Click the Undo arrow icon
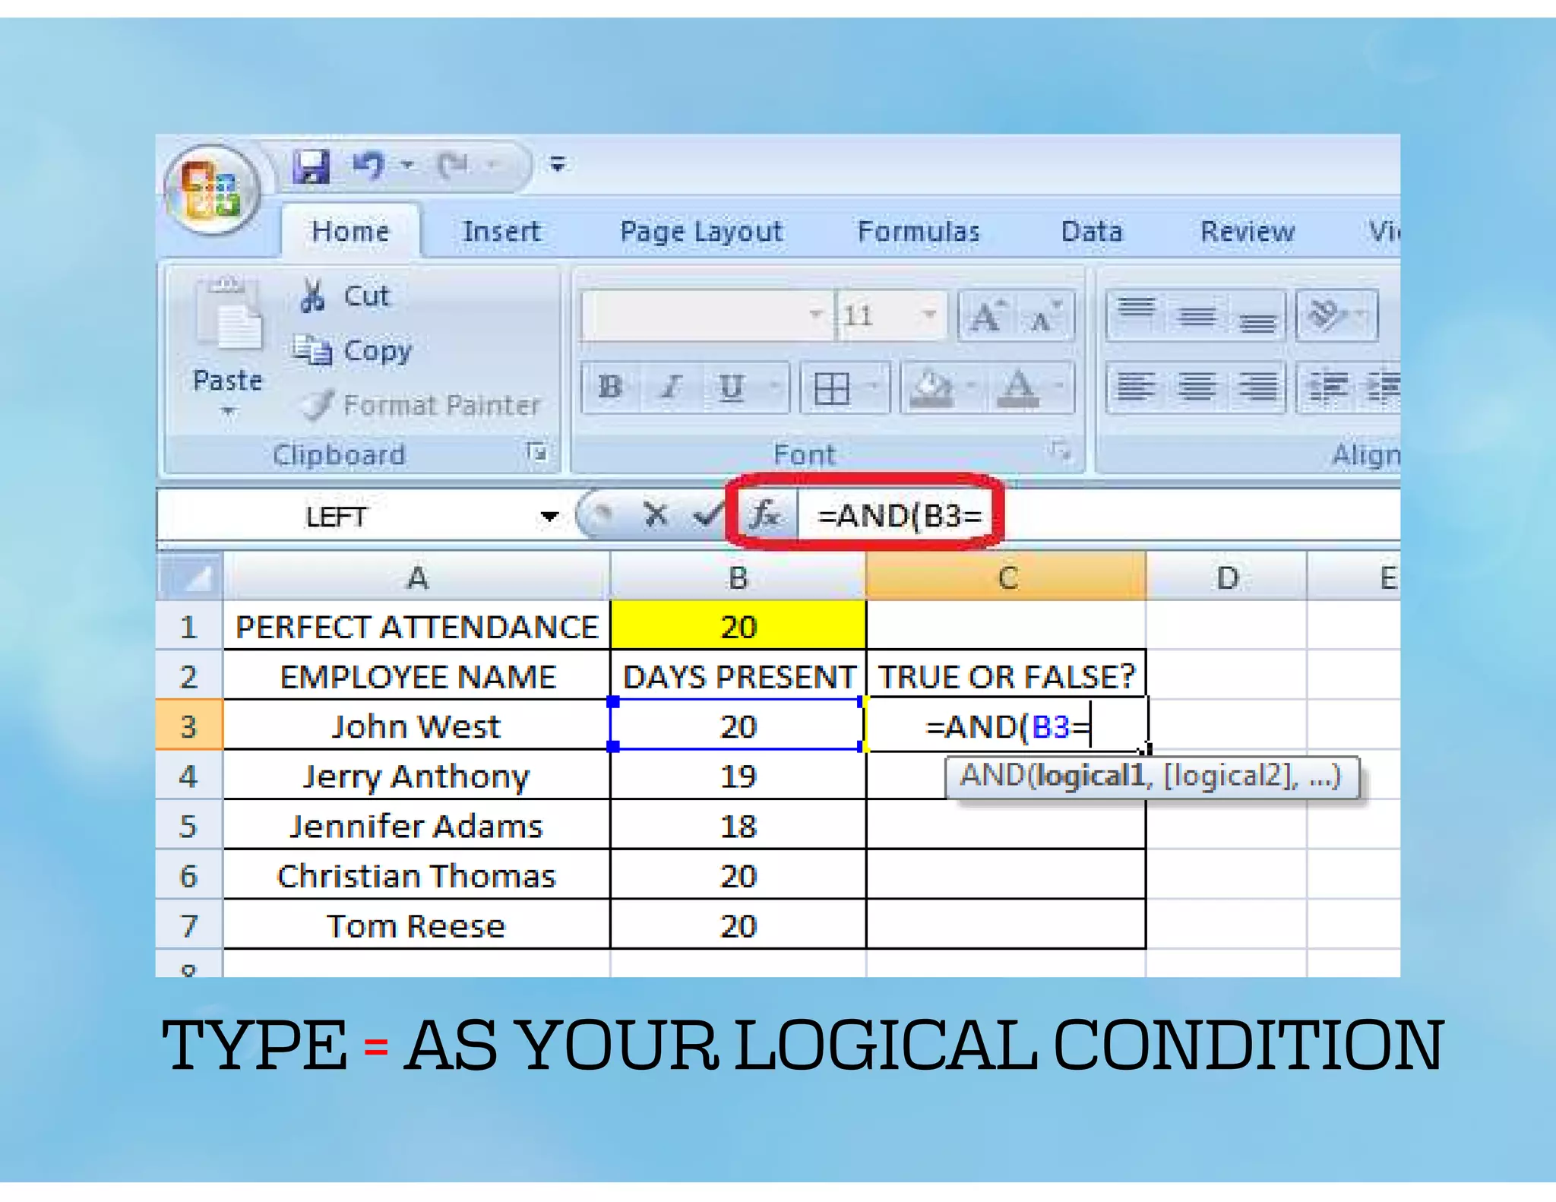The width and height of the screenshot is (1556, 1202). [369, 165]
